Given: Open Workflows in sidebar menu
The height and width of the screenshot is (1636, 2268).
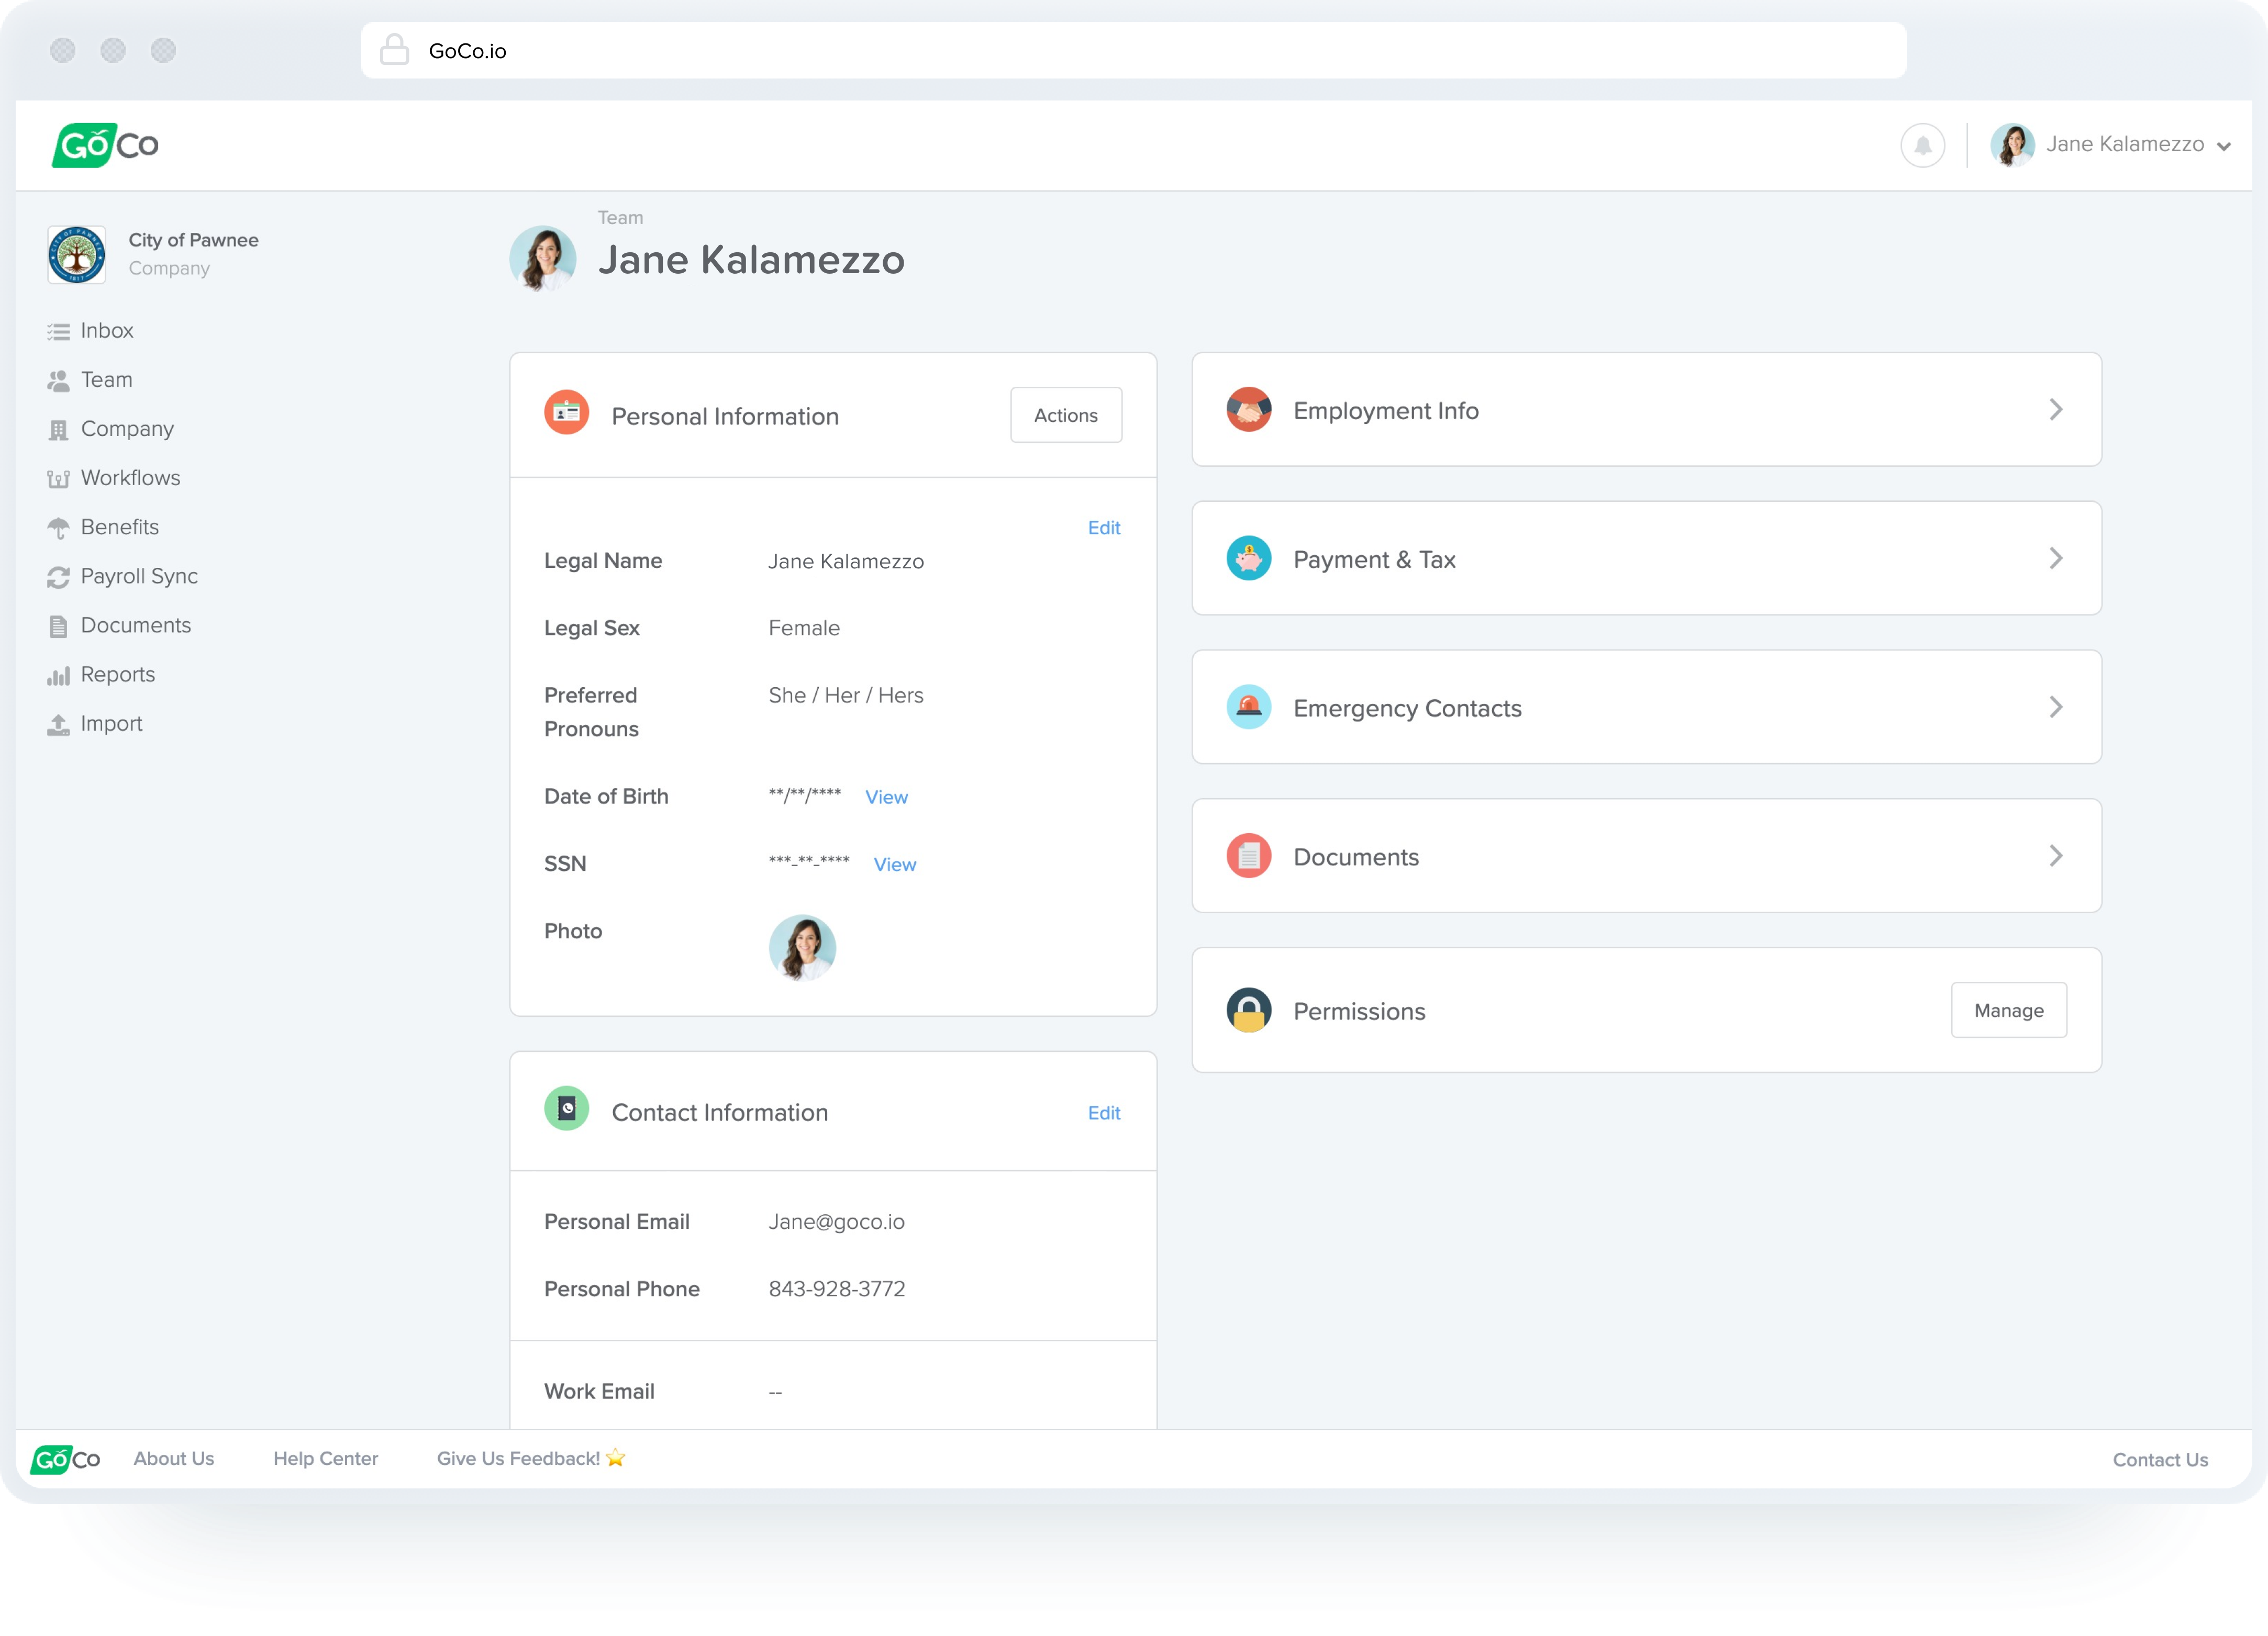Looking at the screenshot, I should pyautogui.click(x=130, y=478).
